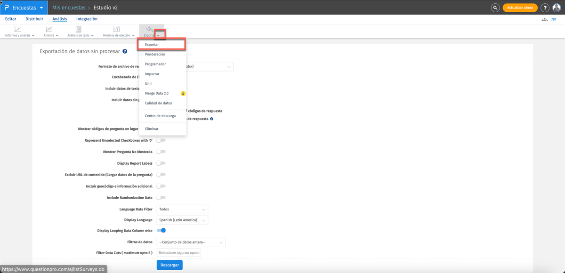Toggle Include Randomization Data switch
The image size is (565, 273).
tap(161, 198)
